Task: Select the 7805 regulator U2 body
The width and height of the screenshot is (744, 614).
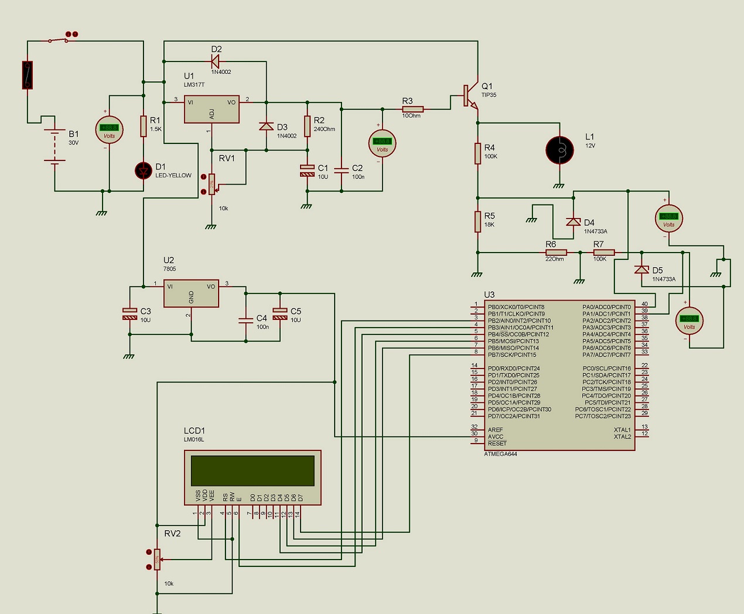Action: click(x=191, y=294)
